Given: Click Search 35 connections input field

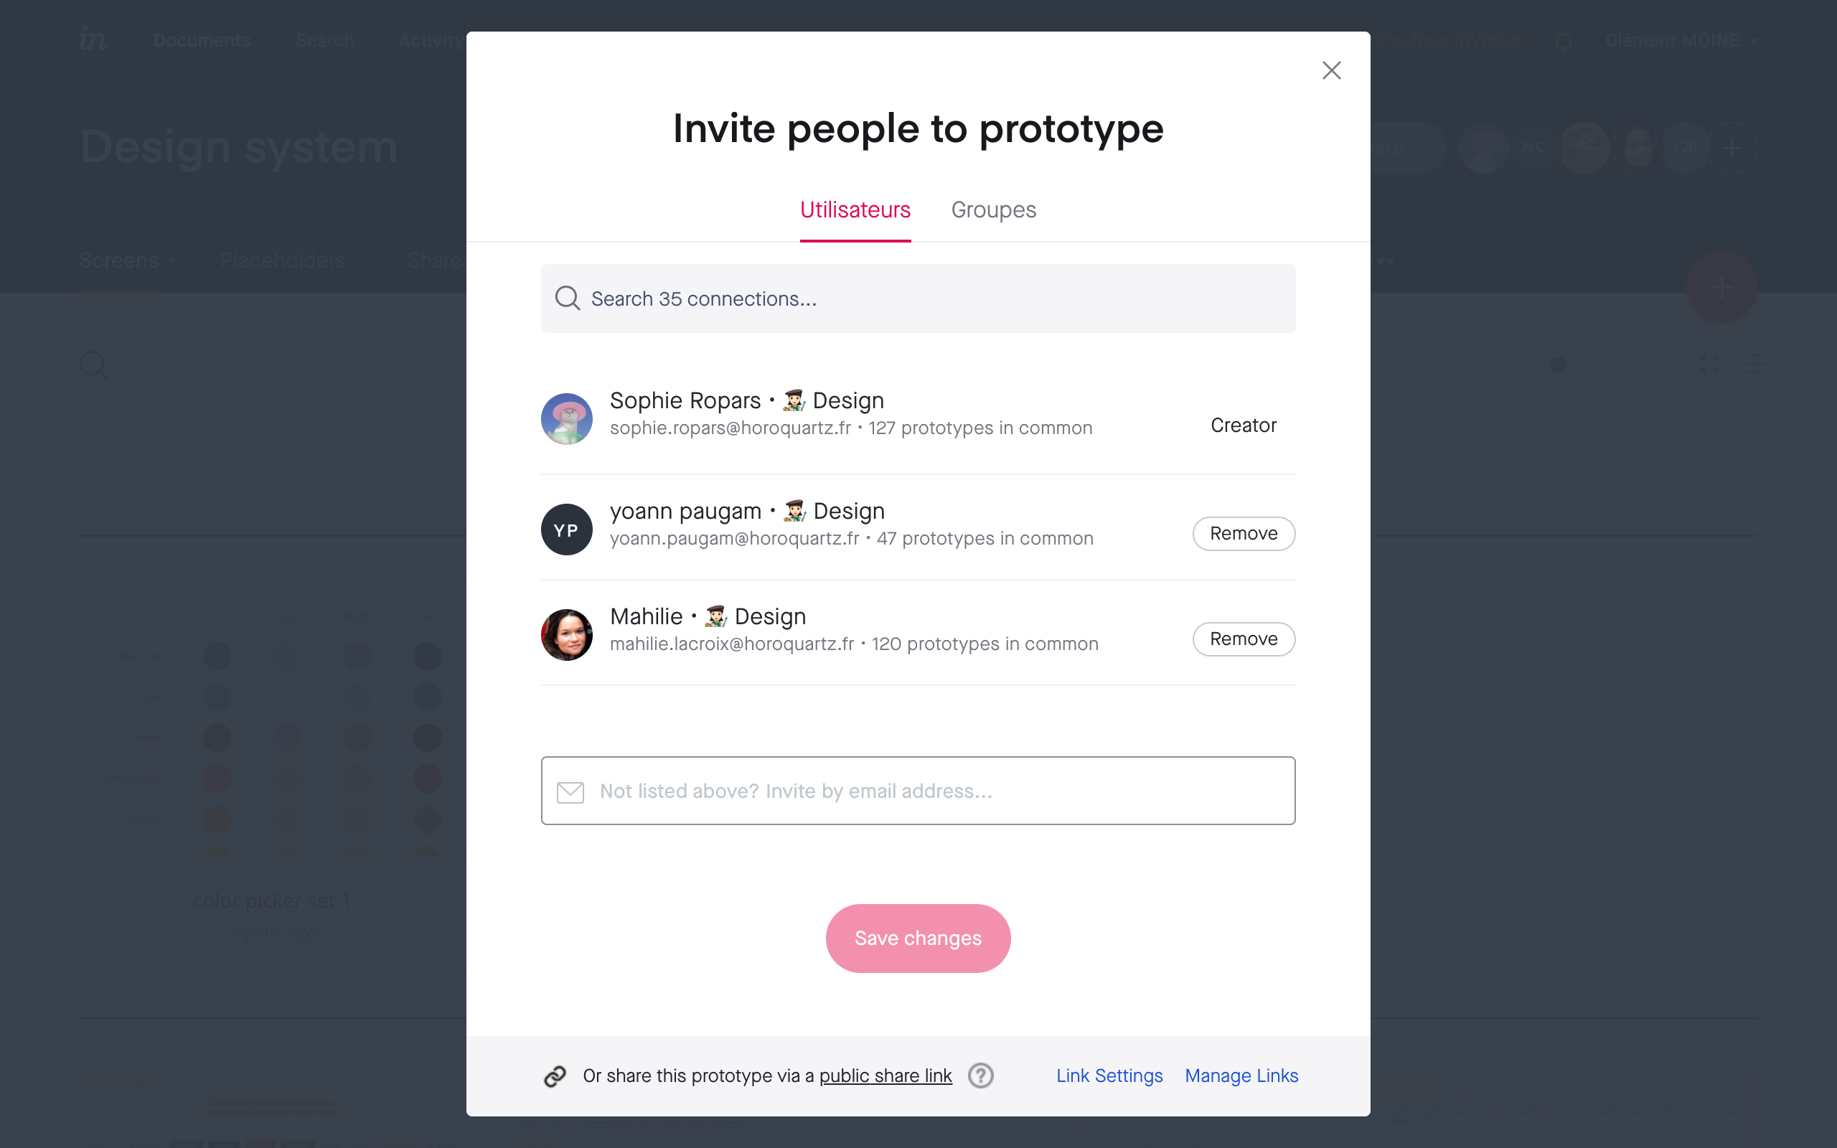Looking at the screenshot, I should (918, 298).
